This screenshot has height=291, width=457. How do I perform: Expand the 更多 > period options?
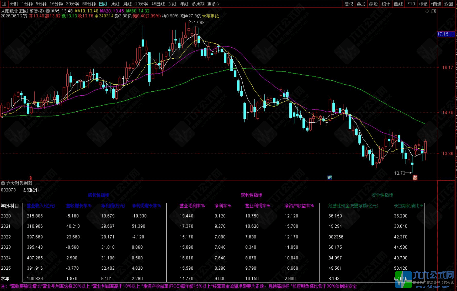click(213, 4)
